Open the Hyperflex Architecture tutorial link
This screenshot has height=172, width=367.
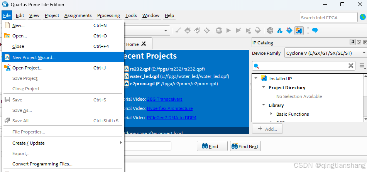tap(170, 108)
